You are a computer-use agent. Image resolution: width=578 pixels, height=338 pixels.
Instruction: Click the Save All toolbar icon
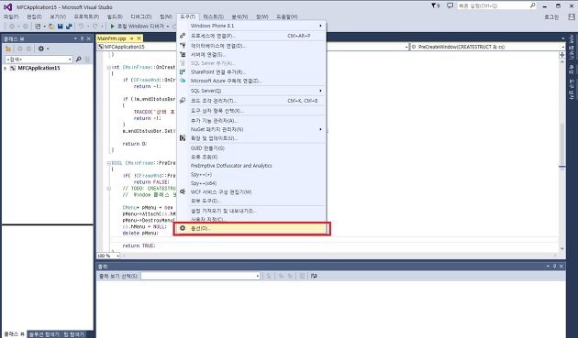pyautogui.click(x=69, y=27)
